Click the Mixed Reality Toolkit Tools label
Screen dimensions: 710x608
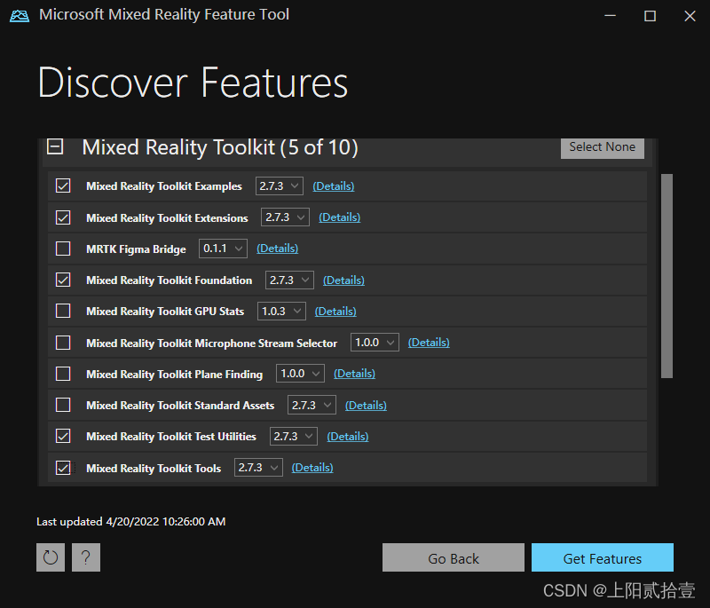point(154,468)
